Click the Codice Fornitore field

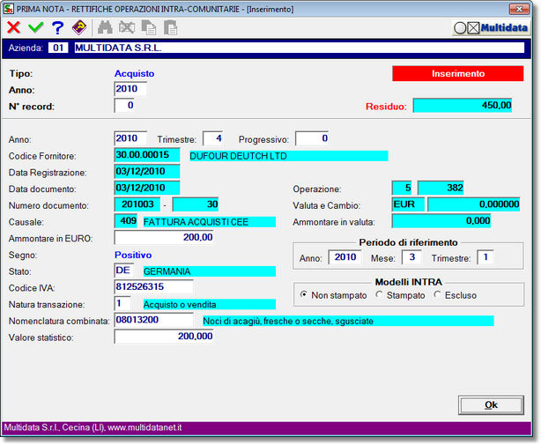pyautogui.click(x=146, y=155)
